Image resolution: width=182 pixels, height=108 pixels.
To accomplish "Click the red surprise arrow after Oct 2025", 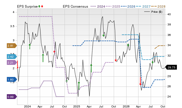I will point(116,60).
